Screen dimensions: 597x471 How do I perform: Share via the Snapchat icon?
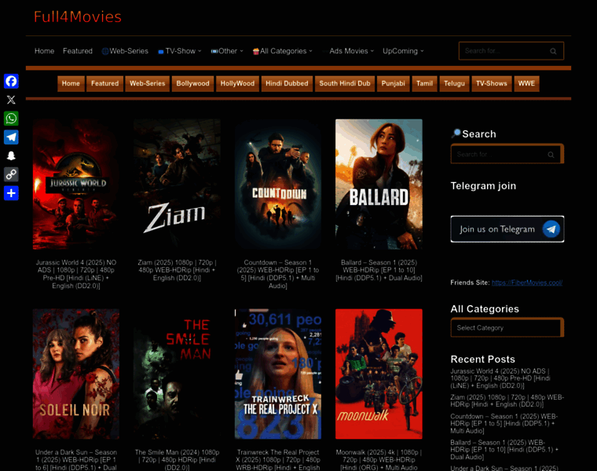11,155
